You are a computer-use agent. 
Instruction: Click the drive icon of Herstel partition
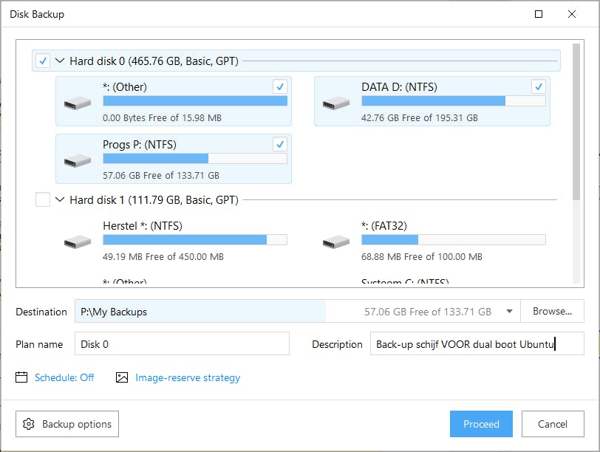click(x=78, y=242)
